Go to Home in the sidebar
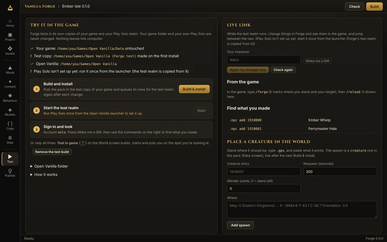 10,23
